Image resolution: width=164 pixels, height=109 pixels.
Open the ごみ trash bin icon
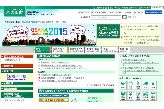(x=153, y=85)
